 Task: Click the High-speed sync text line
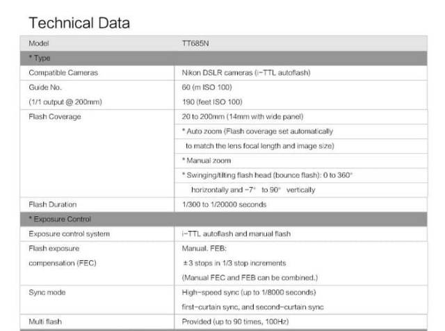pyautogui.click(x=249, y=292)
